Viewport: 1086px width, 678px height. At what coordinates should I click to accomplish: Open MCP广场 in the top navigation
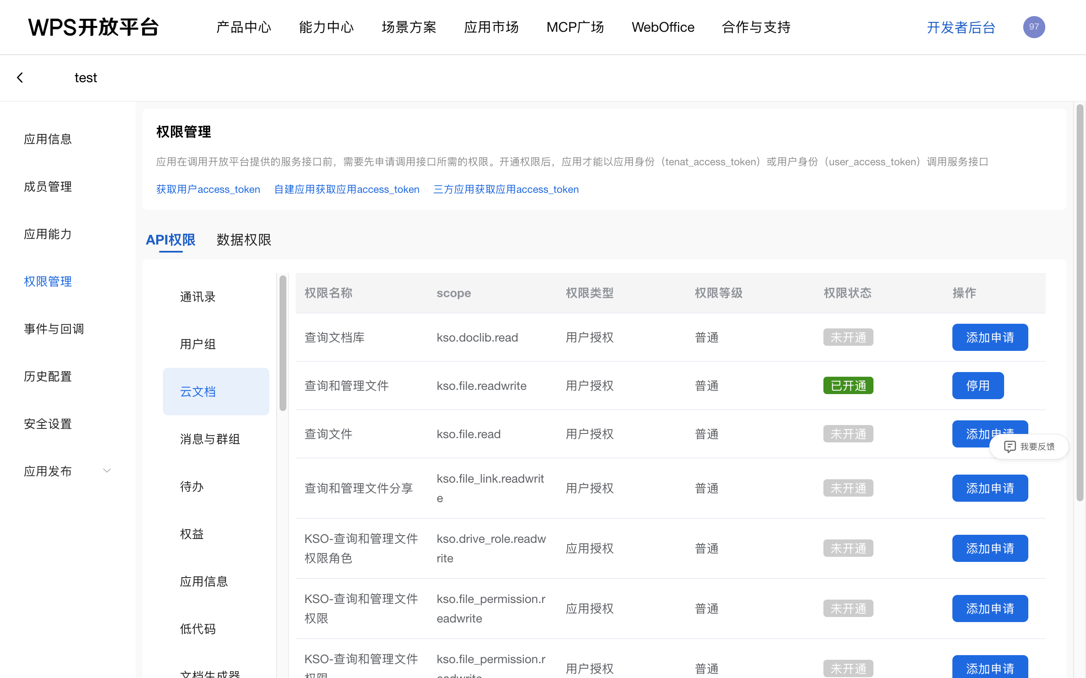coord(575,27)
